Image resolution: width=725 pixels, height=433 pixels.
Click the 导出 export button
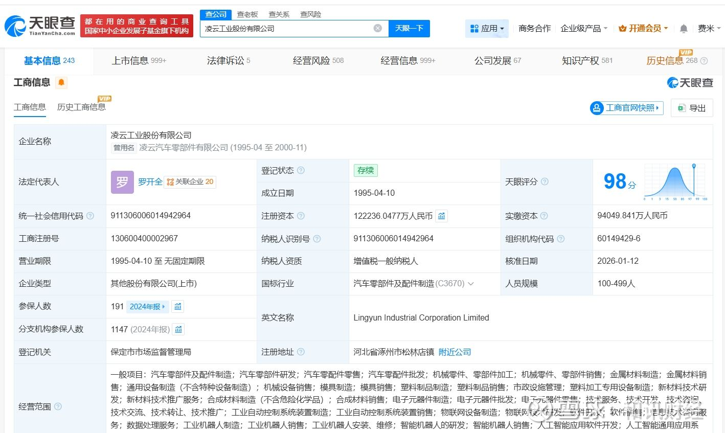692,108
